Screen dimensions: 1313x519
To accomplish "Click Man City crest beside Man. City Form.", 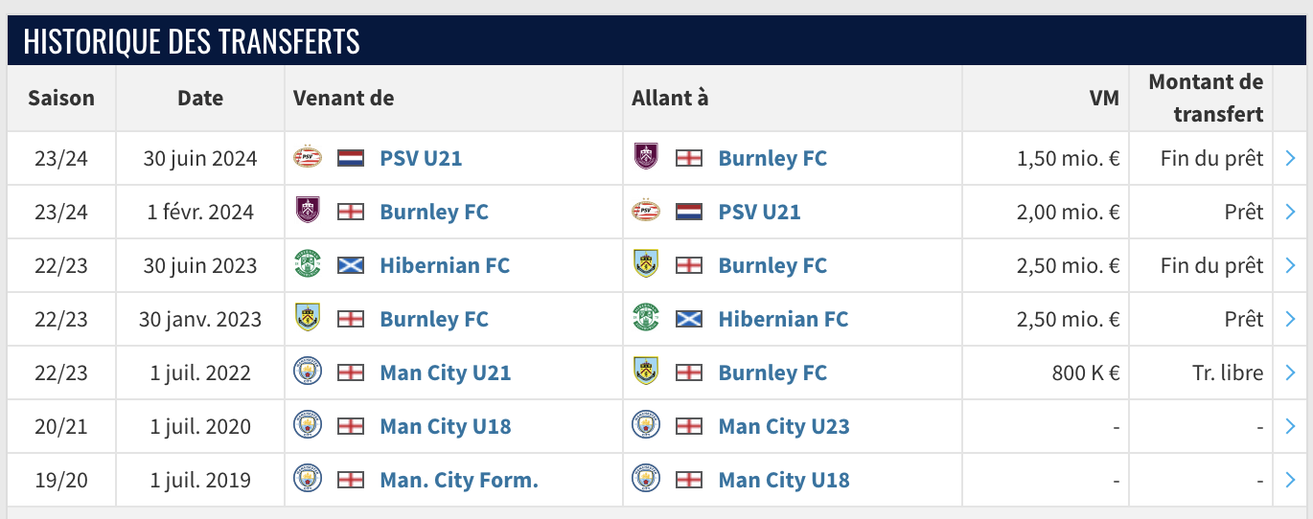I will (308, 479).
